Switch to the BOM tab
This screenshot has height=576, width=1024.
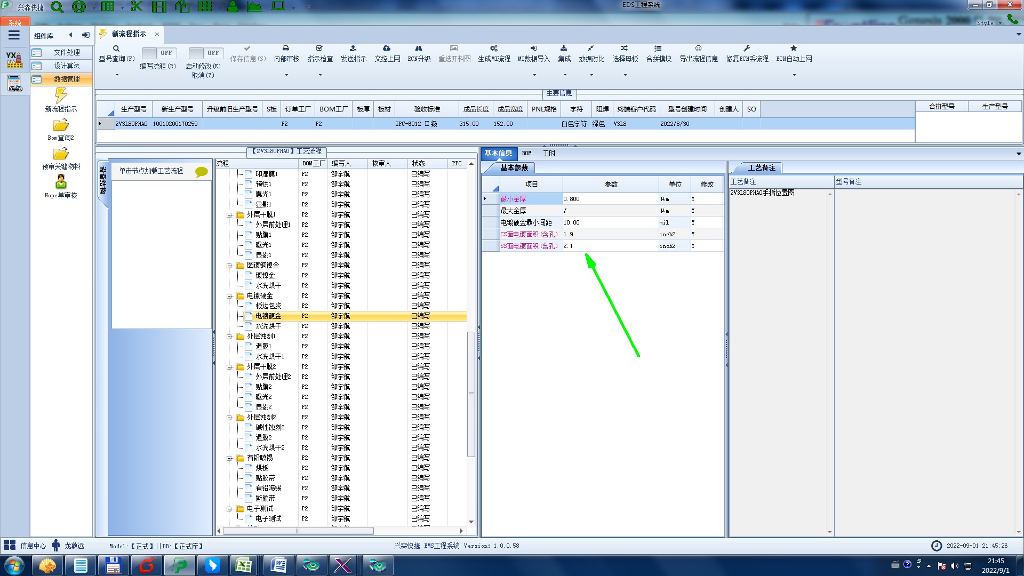526,154
